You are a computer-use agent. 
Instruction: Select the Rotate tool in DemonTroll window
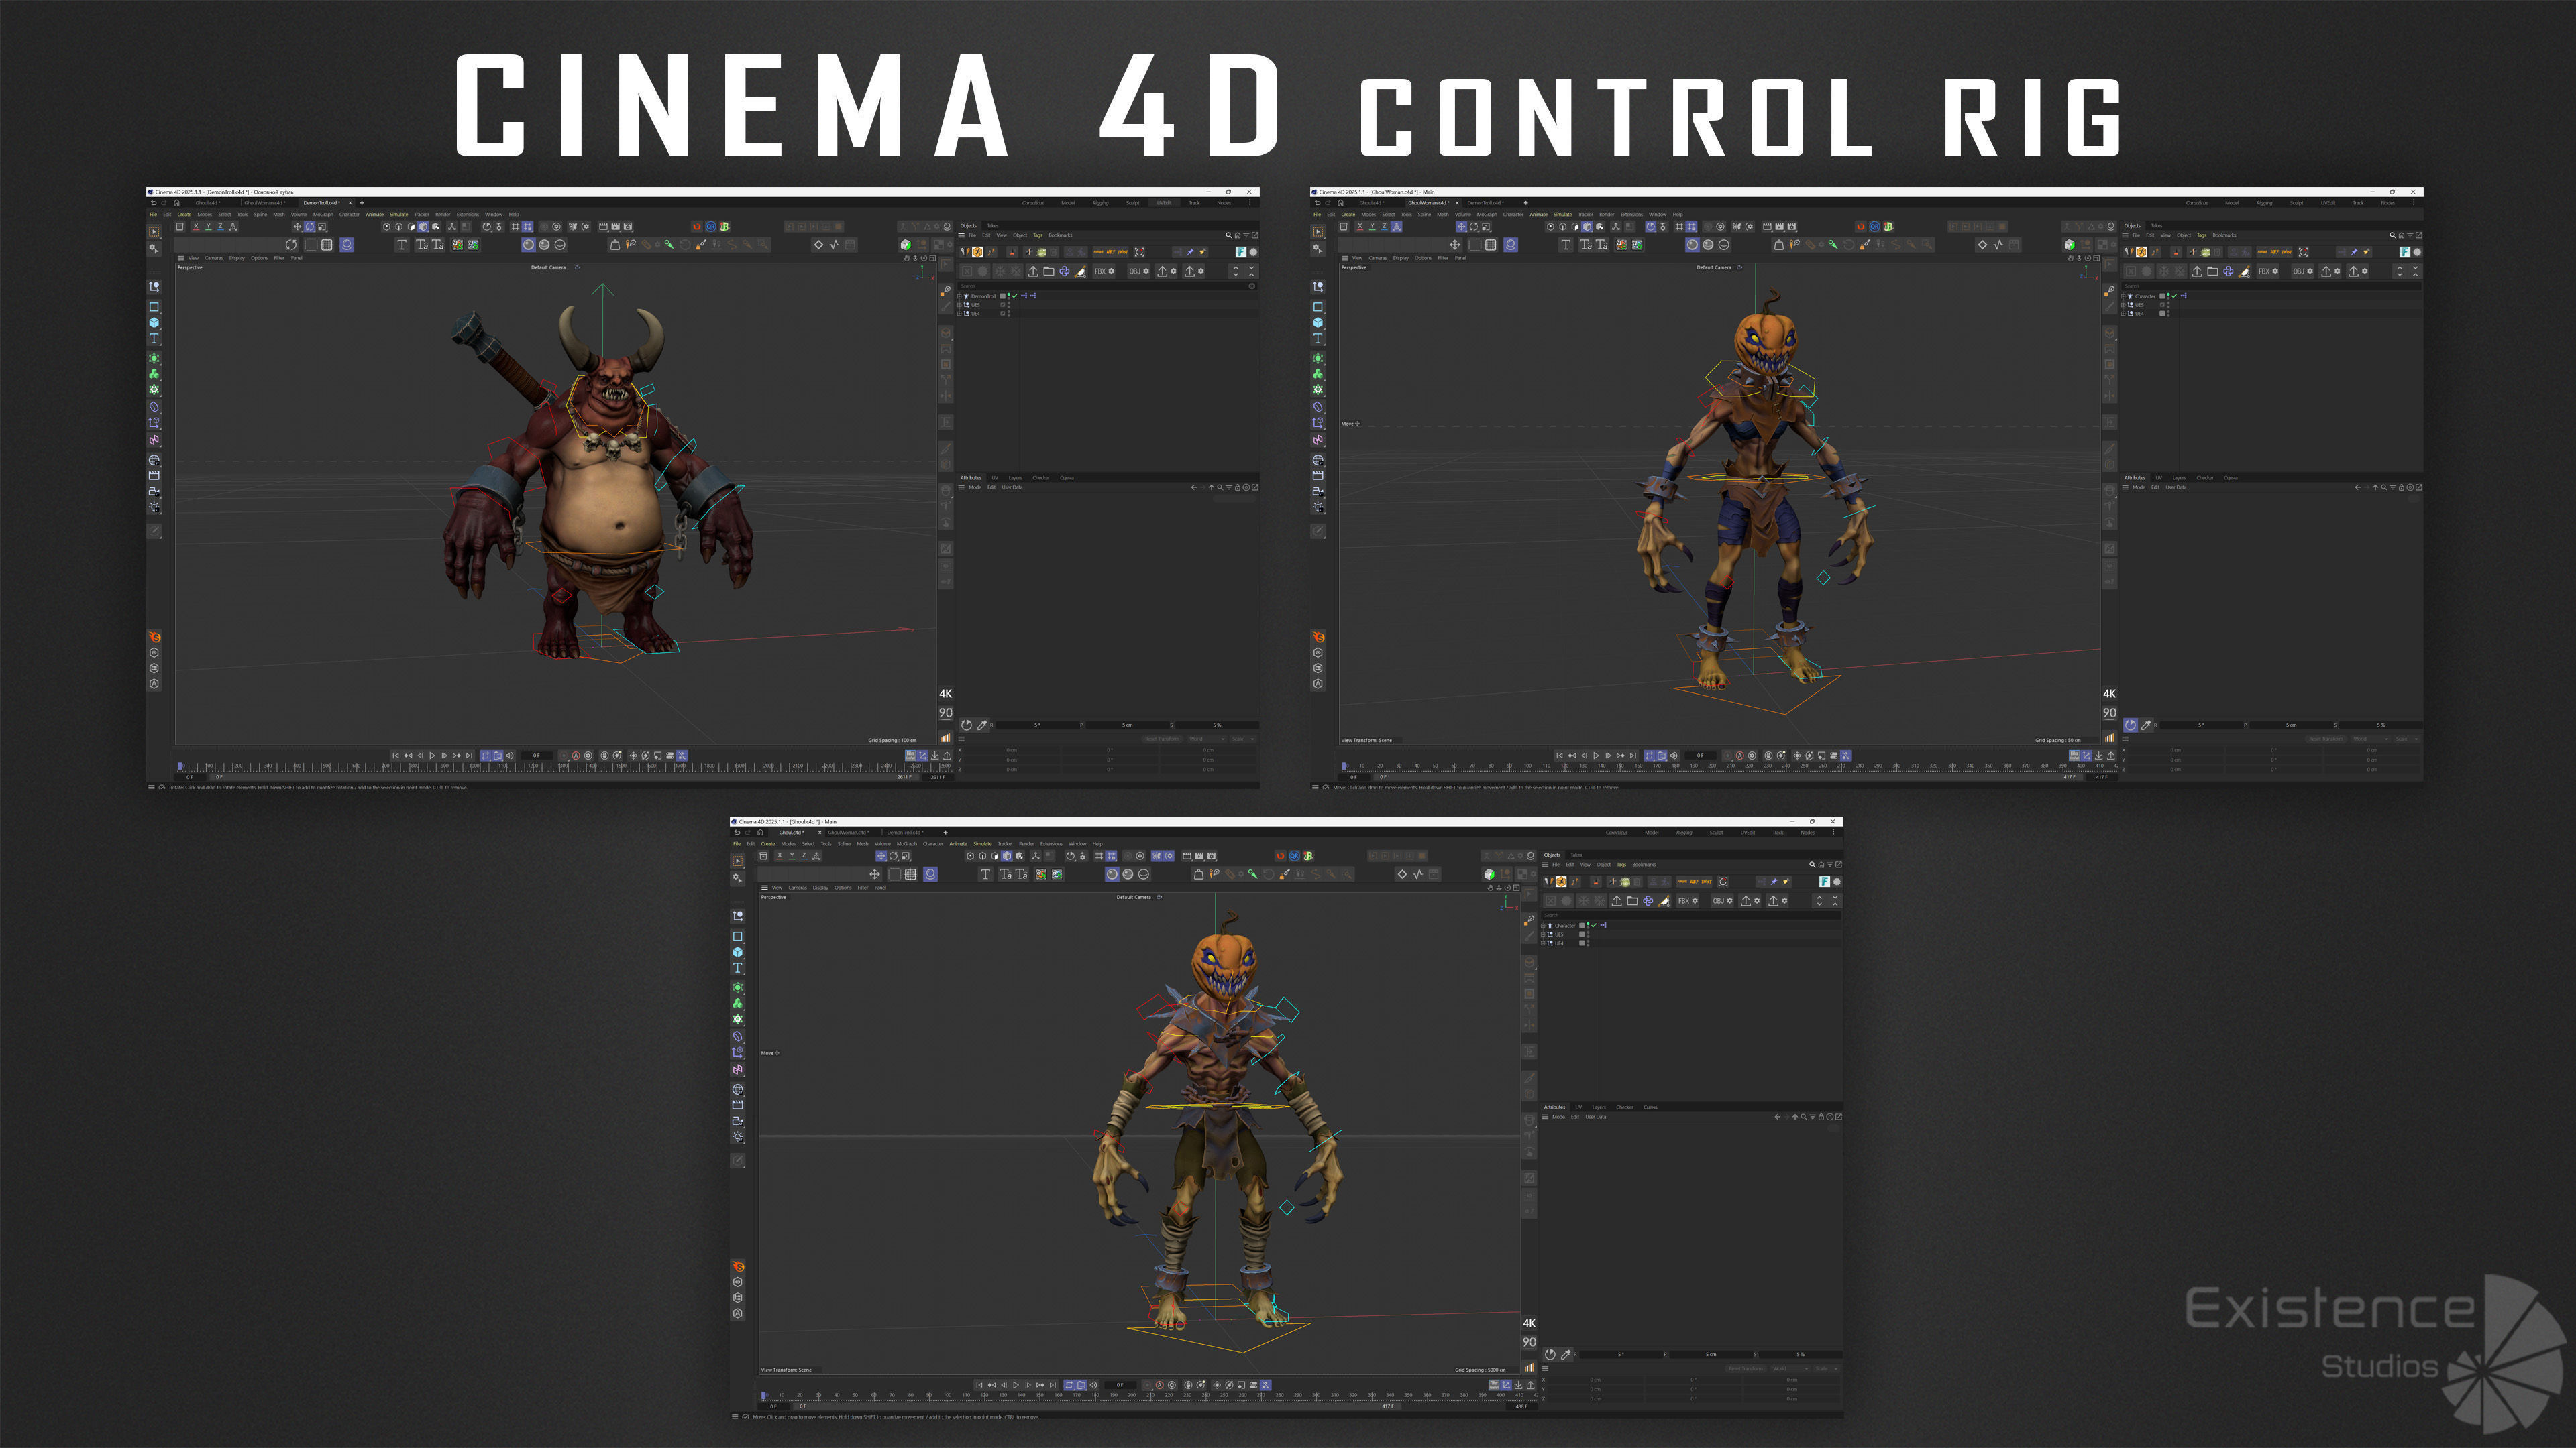click(x=310, y=226)
